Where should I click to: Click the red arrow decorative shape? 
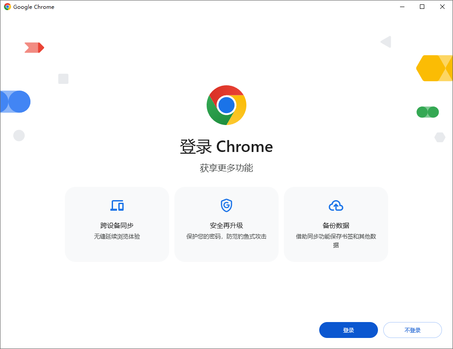click(x=34, y=48)
